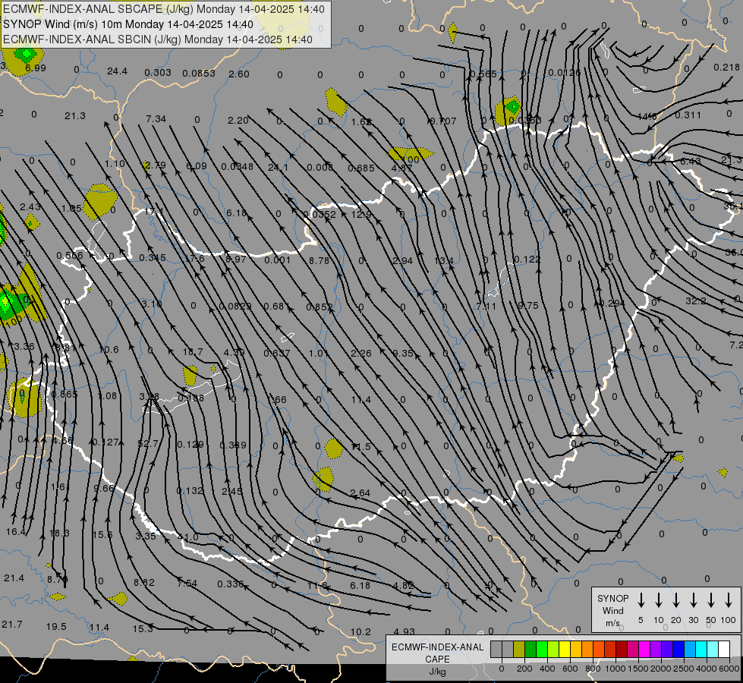
Task: Click the 1500 tick label on the CAPE scale
Action: click(x=638, y=669)
